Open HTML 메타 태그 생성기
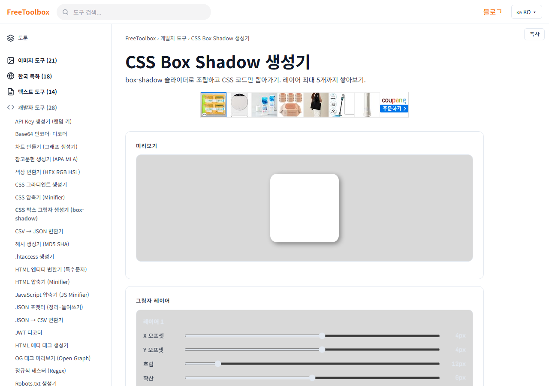 pos(42,345)
